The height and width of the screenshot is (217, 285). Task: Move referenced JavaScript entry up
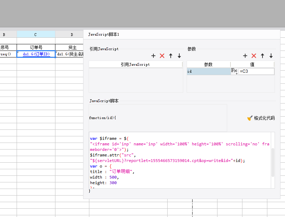click(x=171, y=56)
